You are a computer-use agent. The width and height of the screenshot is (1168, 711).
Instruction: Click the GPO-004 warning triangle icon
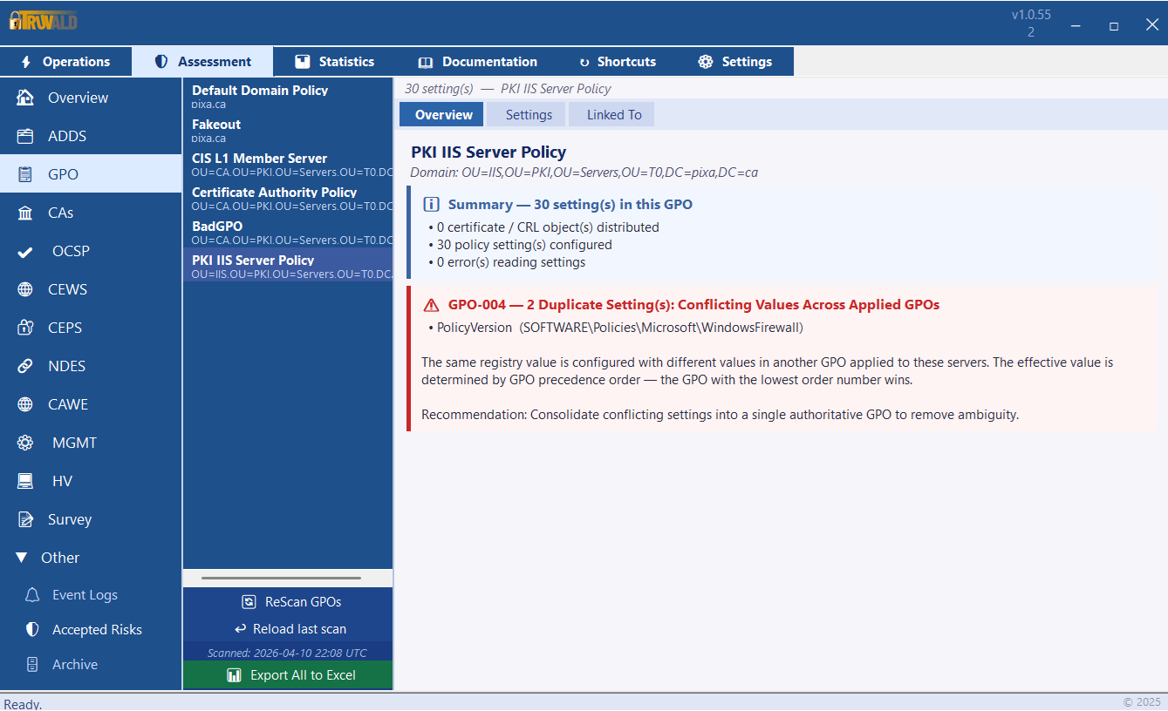[431, 305]
